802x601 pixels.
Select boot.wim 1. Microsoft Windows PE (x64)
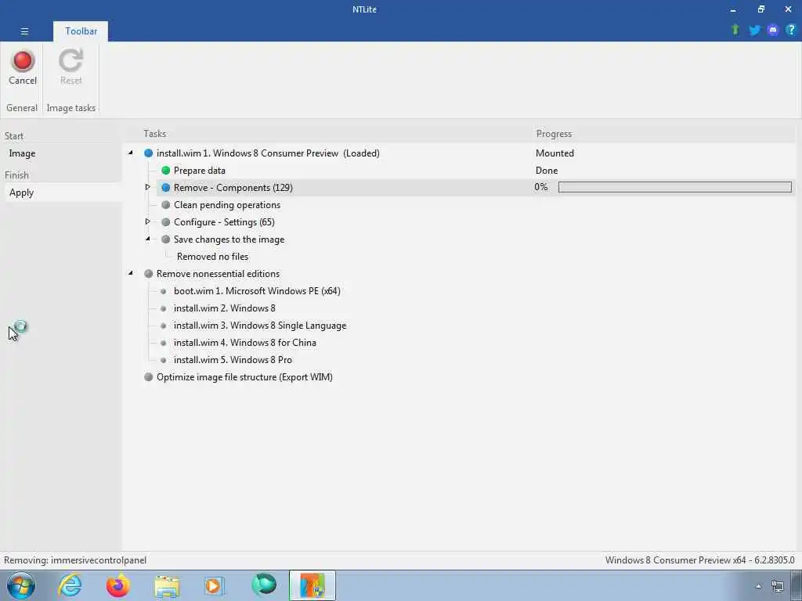(x=257, y=291)
